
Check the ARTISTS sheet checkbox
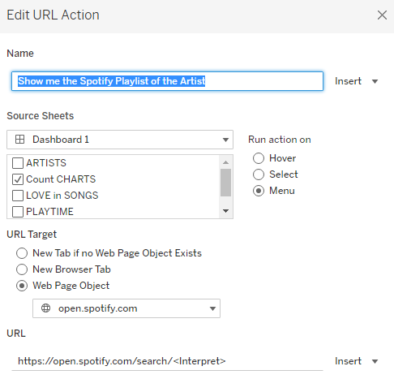pyautogui.click(x=18, y=163)
